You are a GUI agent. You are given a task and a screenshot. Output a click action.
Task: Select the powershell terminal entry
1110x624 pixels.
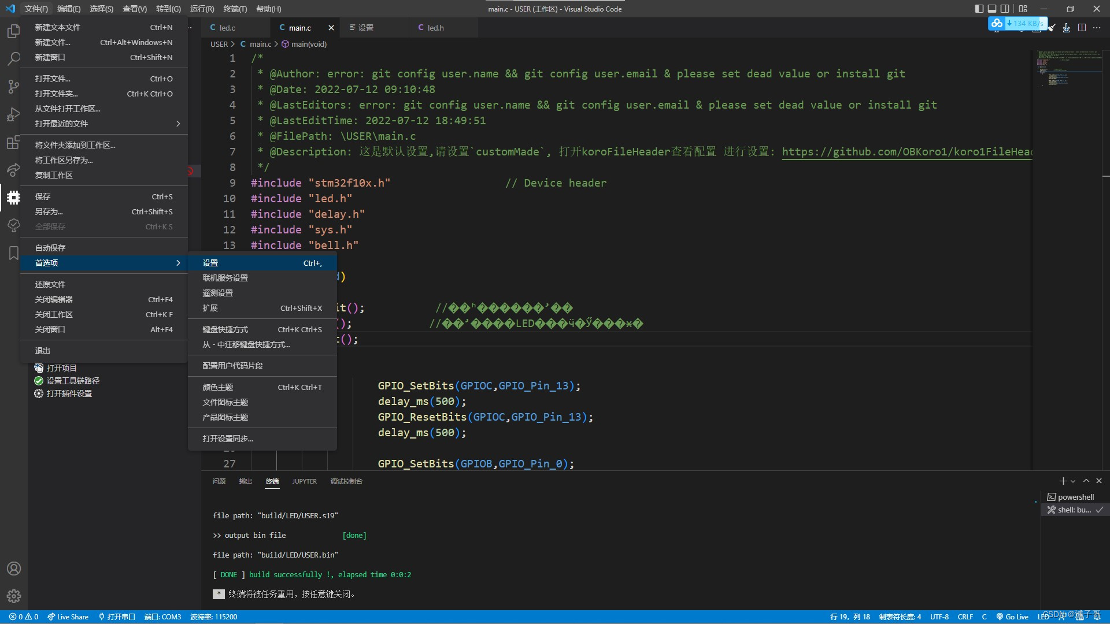(x=1075, y=497)
